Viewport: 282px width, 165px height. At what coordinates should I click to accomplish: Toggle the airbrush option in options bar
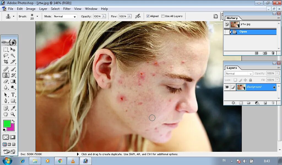click(138, 16)
